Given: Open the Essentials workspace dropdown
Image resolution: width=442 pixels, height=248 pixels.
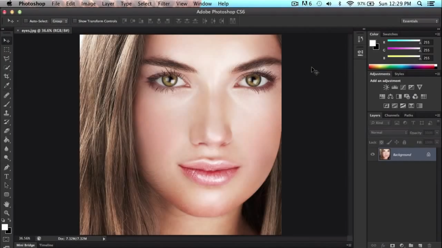Looking at the screenshot, I should coord(420,21).
